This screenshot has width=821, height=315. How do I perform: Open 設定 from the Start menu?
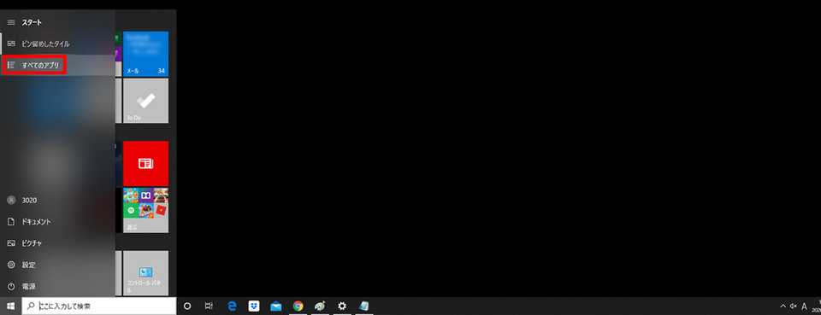[x=57, y=265]
